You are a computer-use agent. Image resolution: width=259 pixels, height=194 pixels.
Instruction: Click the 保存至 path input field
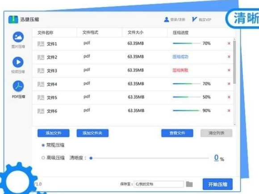159,184
